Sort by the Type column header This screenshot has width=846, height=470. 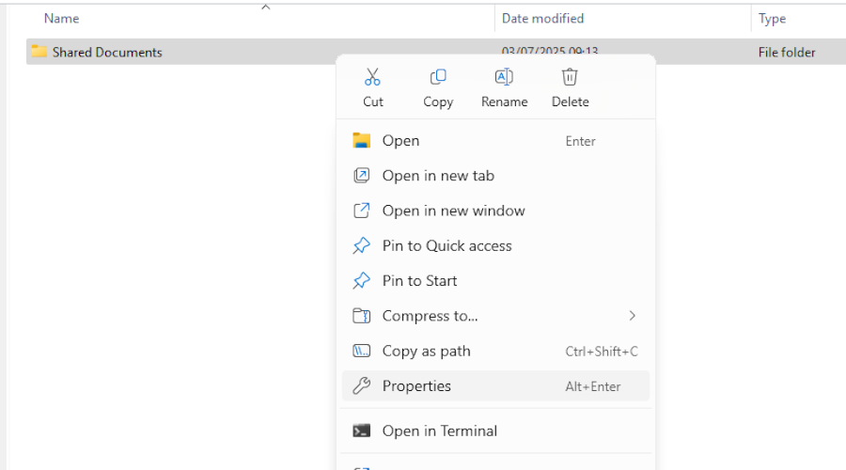772,19
